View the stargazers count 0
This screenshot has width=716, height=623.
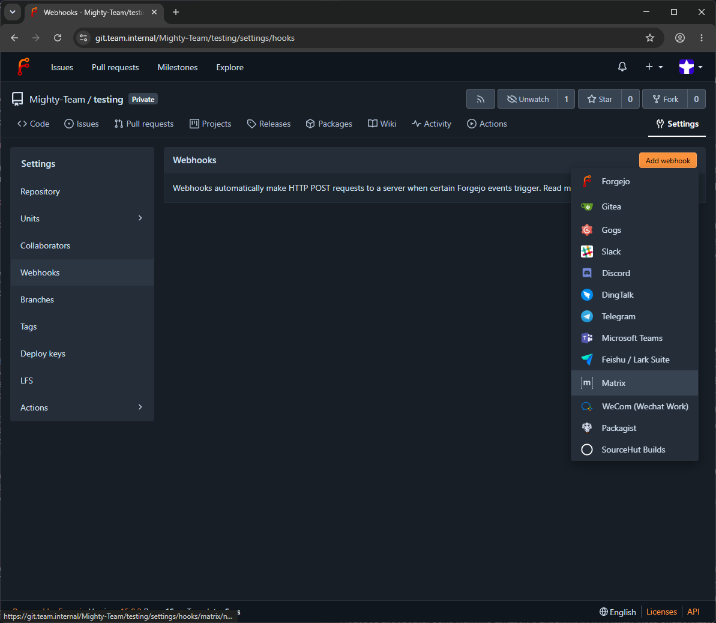630,99
